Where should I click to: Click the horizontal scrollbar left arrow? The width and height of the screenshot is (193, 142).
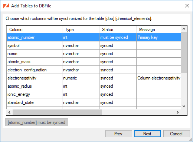pyautogui.click(x=9, y=112)
